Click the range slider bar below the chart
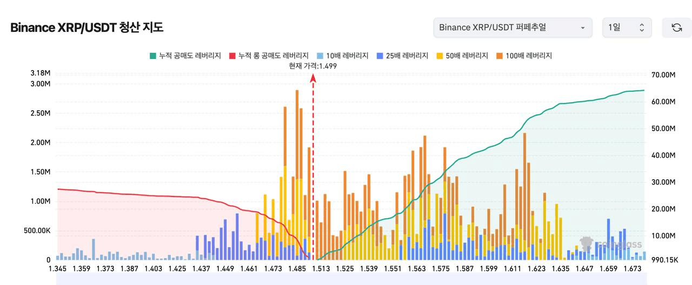 346,279
